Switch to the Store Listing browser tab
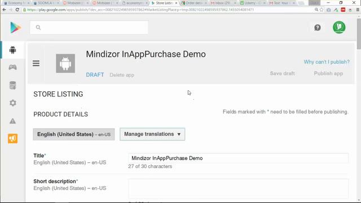The height and width of the screenshot is (203, 361). coord(164,3)
